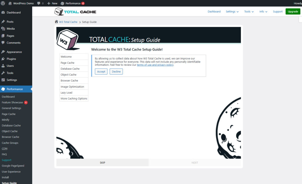Open CDN in Performance submenu
The image size is (302, 184).
pos(5,148)
